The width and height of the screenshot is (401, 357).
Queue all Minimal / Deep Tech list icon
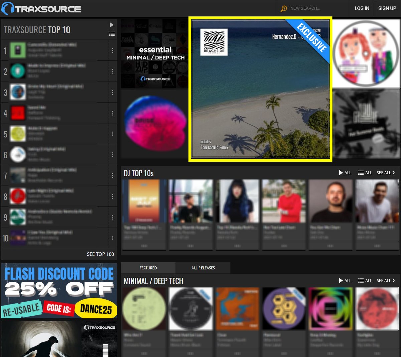click(365, 281)
